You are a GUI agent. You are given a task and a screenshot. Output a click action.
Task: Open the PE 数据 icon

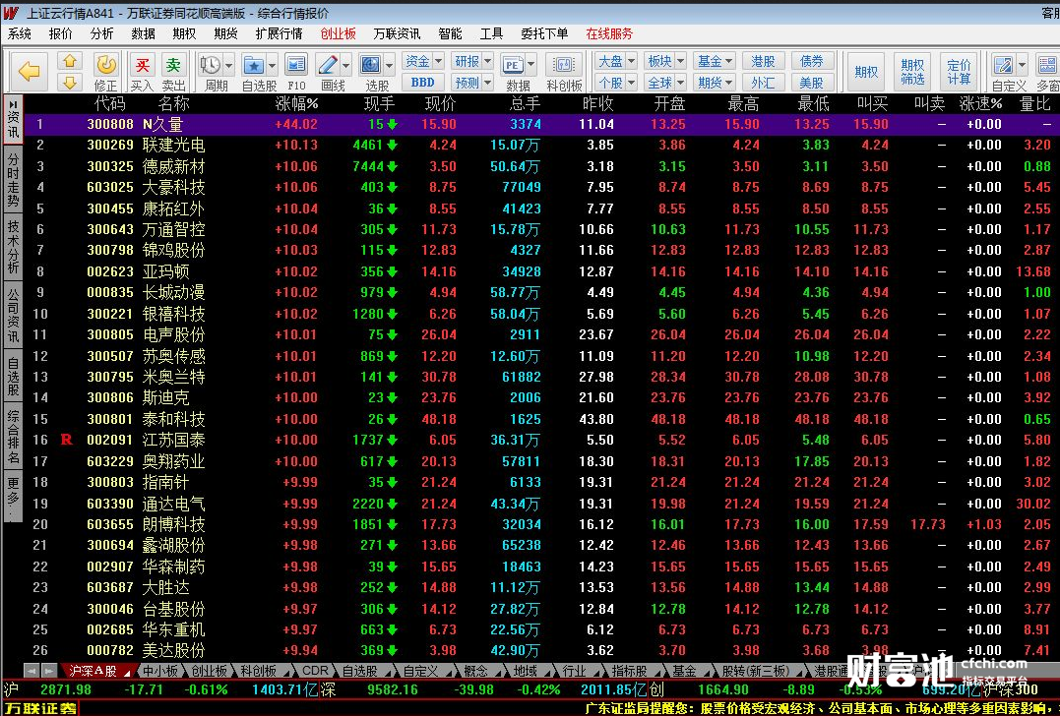point(513,65)
